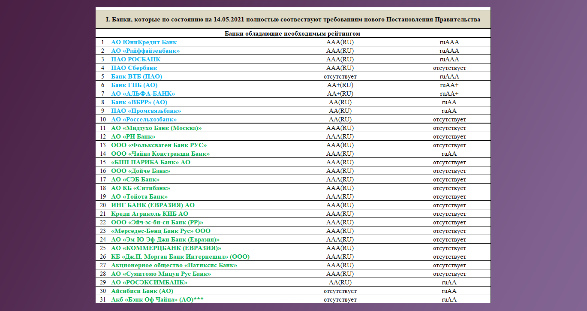Select the ООО «Дойче Банк» entry

[x=141, y=171]
